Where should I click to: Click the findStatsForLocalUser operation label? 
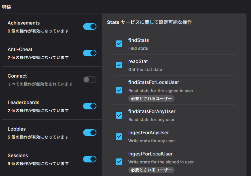point(154,82)
